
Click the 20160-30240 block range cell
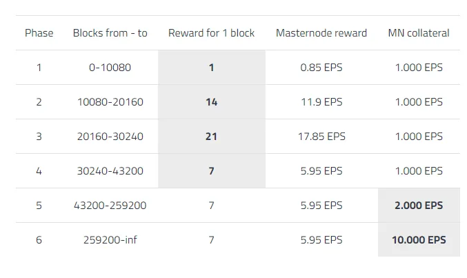point(110,137)
